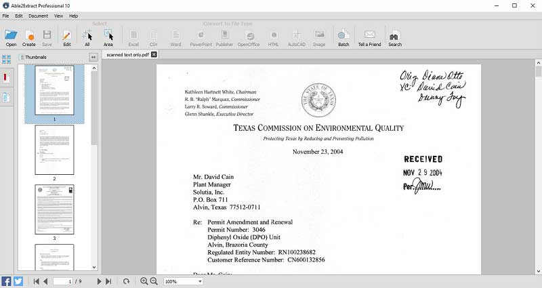Go to first page button
542x288 pixels.
36,281
